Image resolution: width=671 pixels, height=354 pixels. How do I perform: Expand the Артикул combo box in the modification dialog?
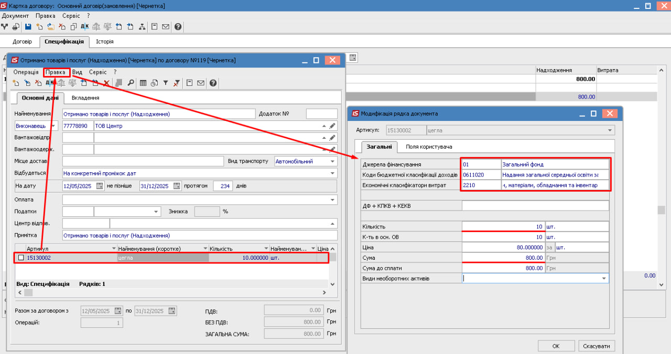click(x=610, y=130)
